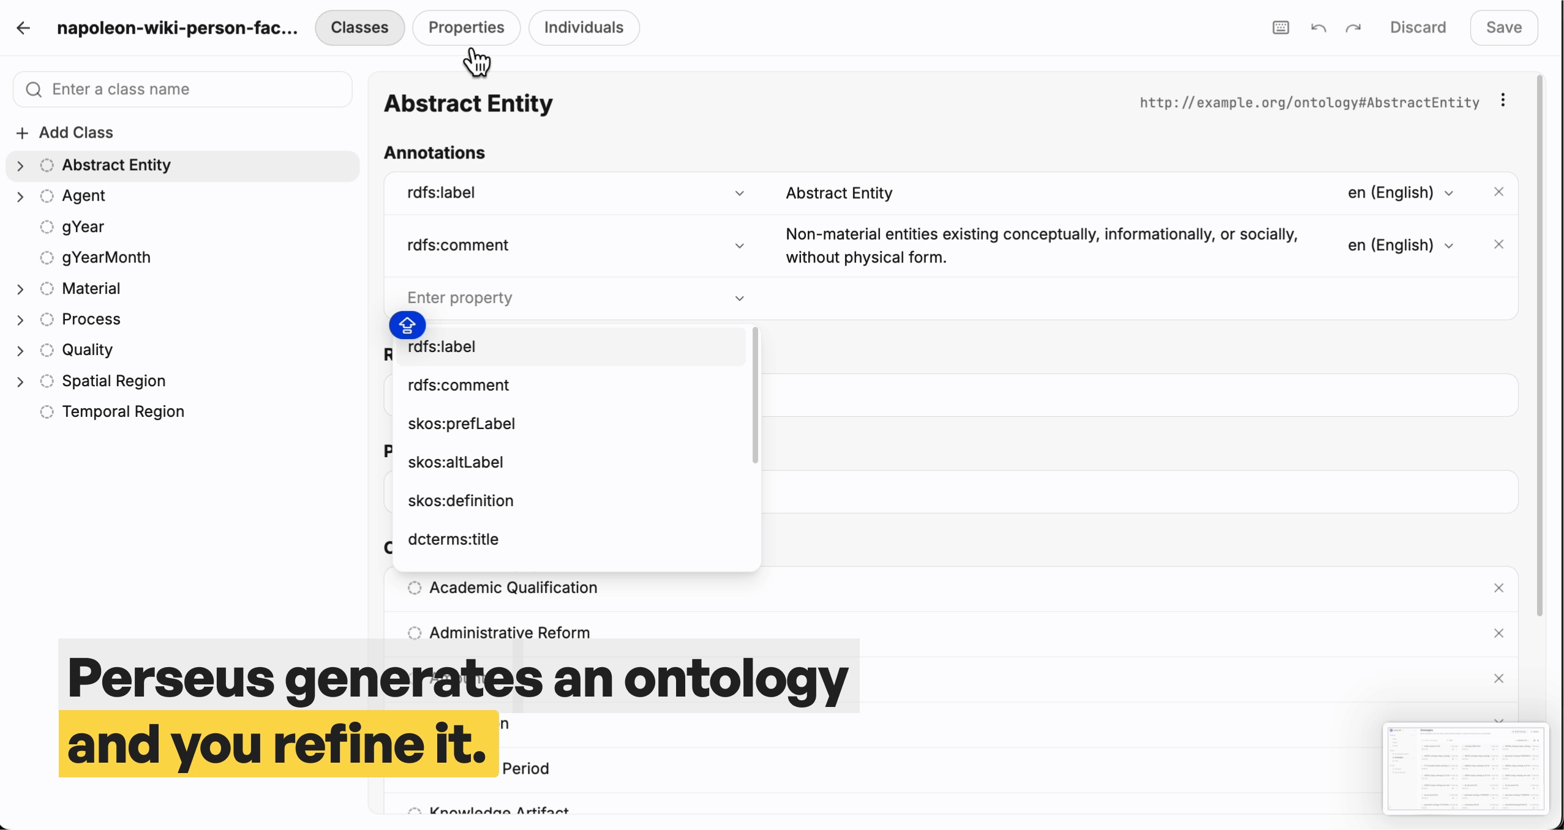Viewport: 1564px width, 830px height.
Task: Click the back arrow icon
Action: 23,28
